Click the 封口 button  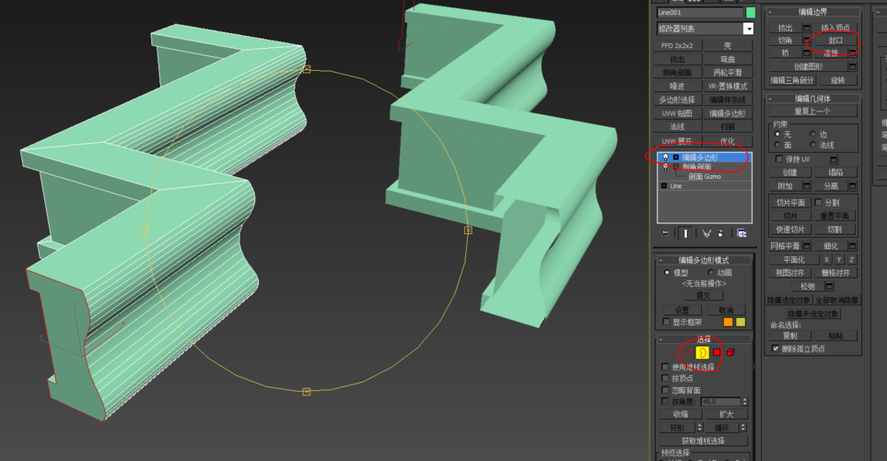click(x=835, y=41)
